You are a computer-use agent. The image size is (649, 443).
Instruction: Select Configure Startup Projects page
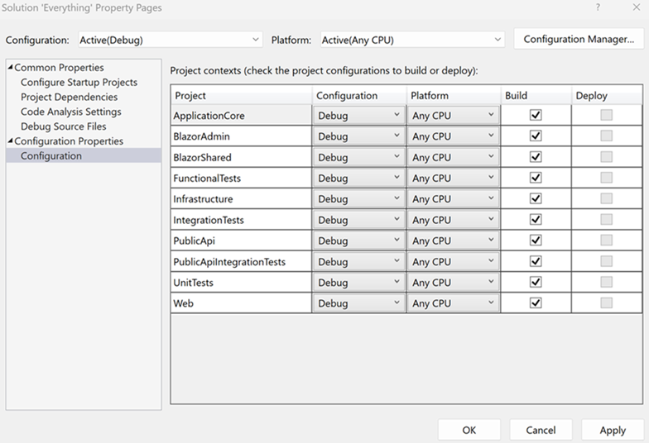tap(79, 83)
